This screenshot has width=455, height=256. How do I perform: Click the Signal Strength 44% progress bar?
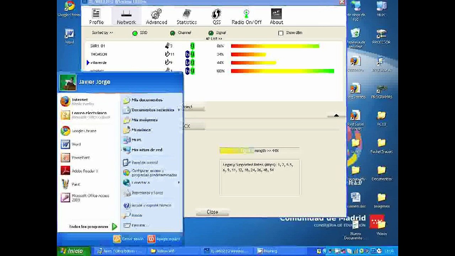(x=259, y=151)
